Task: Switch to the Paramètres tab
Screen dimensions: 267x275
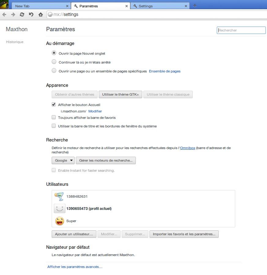Action: tap(101, 6)
